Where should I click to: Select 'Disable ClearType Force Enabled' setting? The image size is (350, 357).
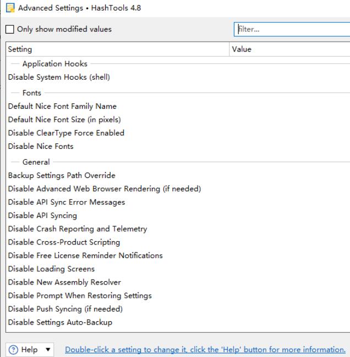point(66,133)
